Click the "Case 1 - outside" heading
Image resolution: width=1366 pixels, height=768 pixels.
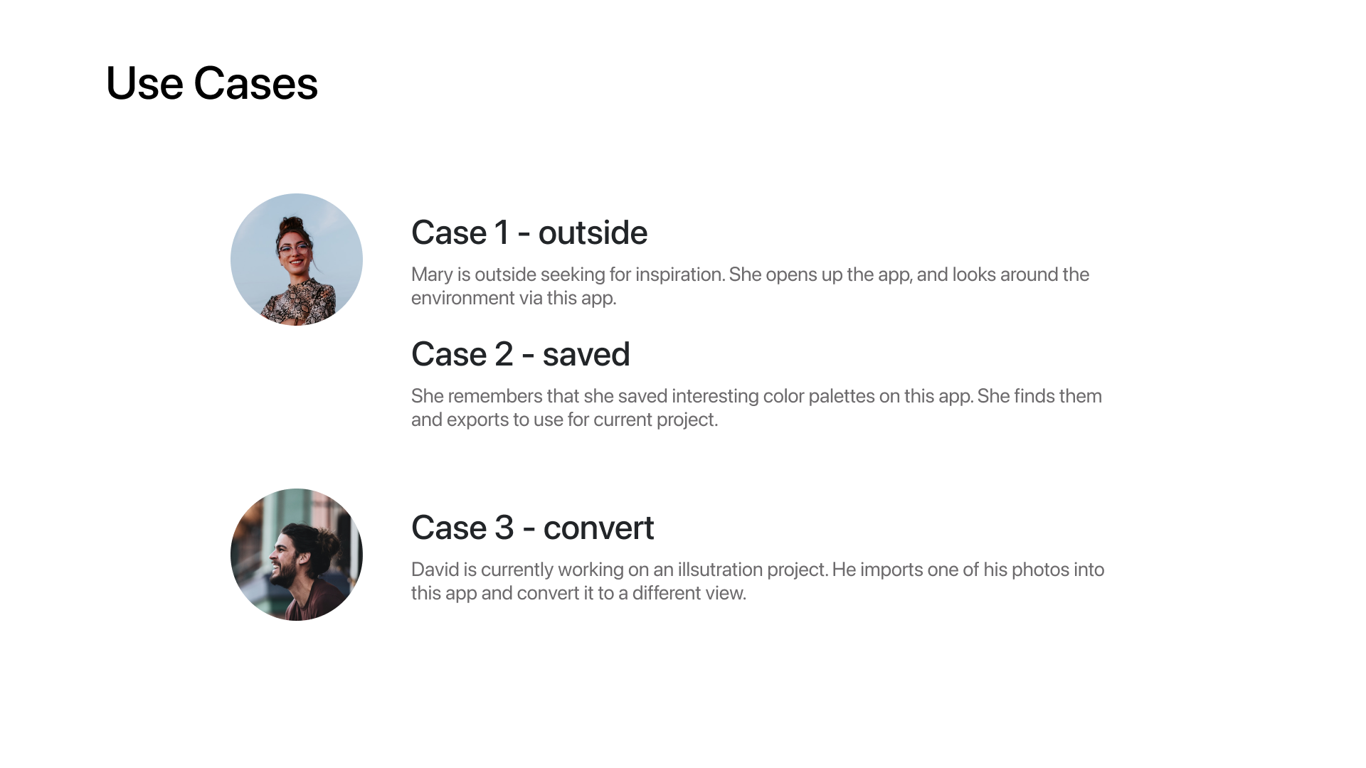(529, 233)
